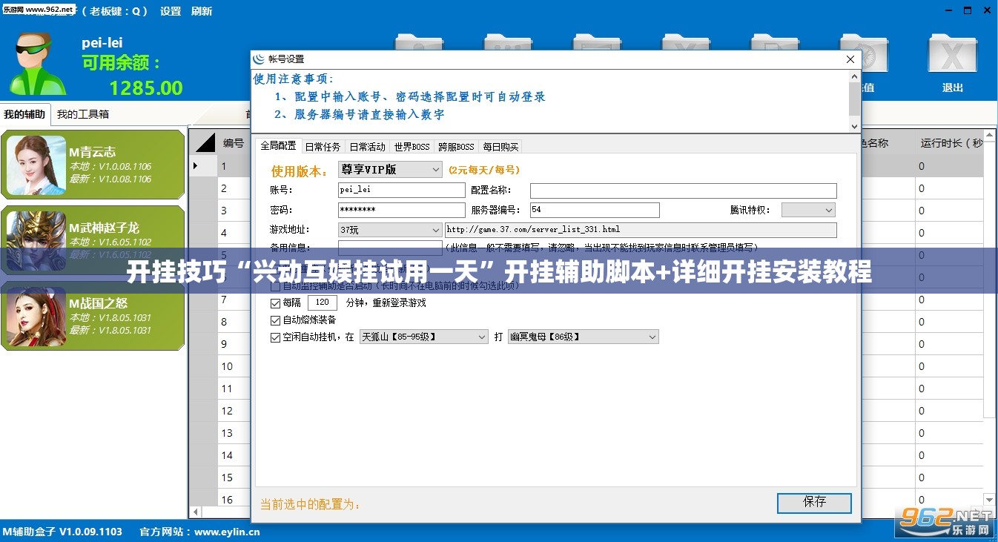Image resolution: width=998 pixels, height=542 pixels.
Task: Click the 刷新 menu item
Action: pos(202,11)
